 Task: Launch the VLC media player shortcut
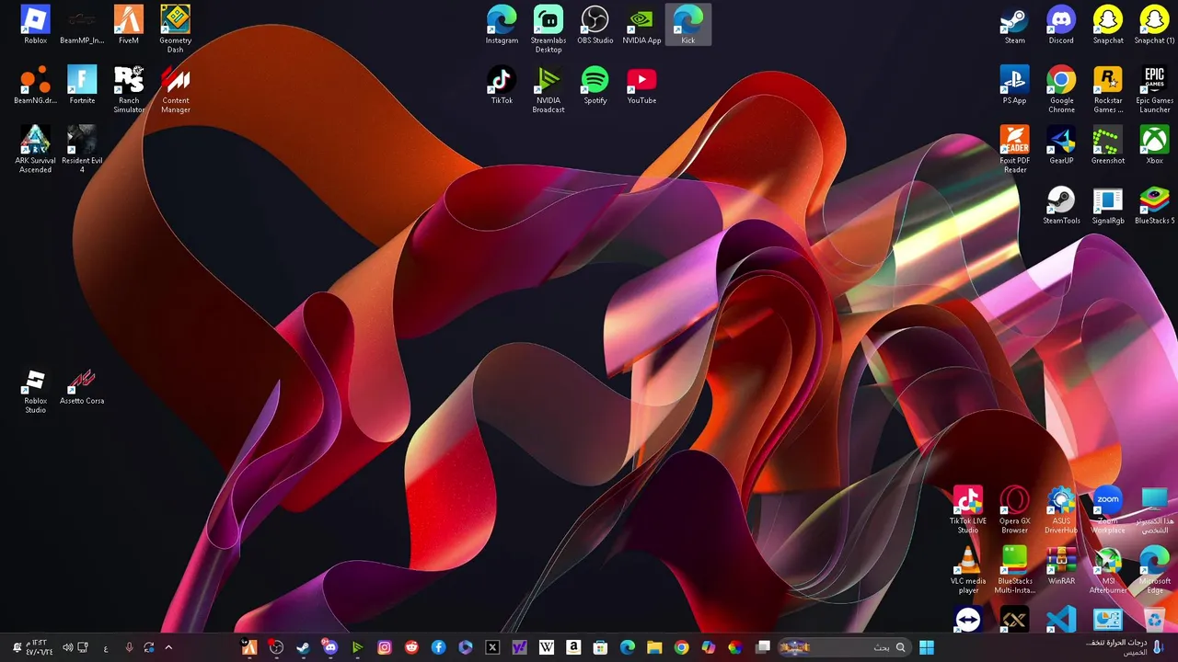[968, 569]
